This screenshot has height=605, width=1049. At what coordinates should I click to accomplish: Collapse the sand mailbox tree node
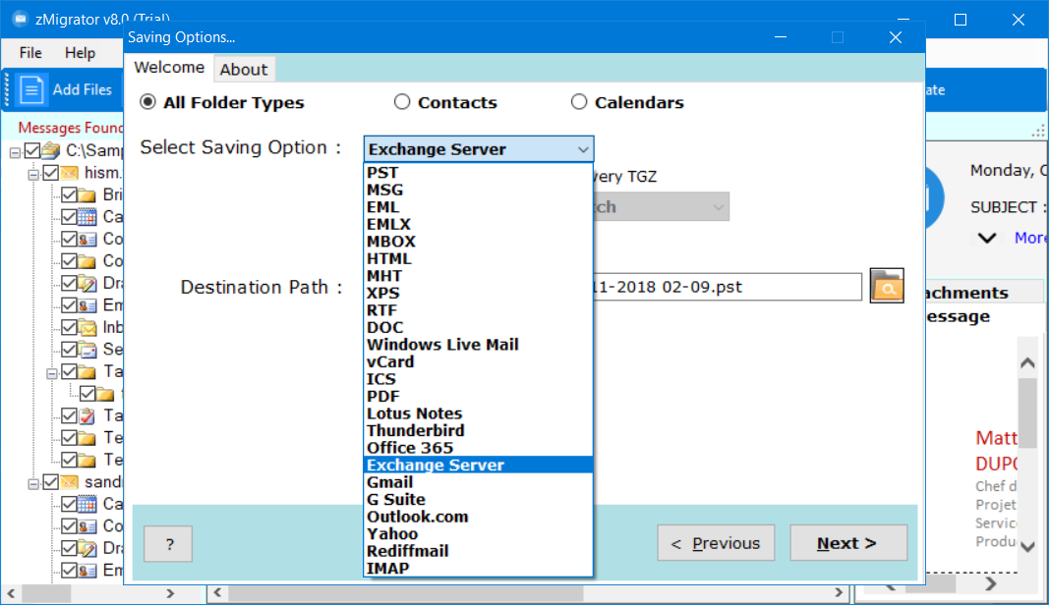point(32,484)
